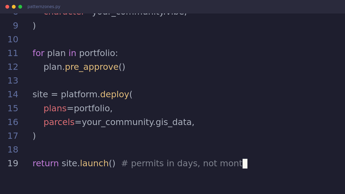
Task: Click line number 11 in gutter
Action: tap(13, 53)
